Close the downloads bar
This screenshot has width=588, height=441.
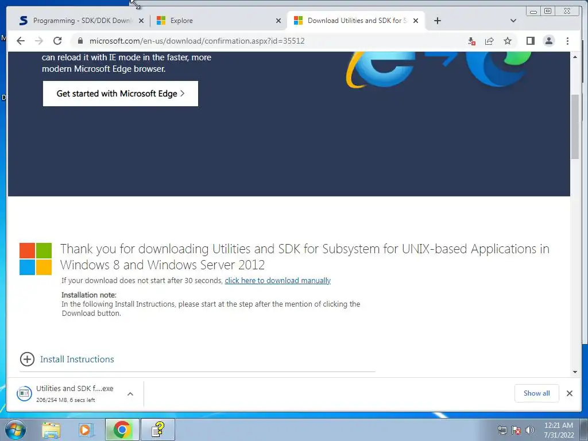[x=569, y=393]
